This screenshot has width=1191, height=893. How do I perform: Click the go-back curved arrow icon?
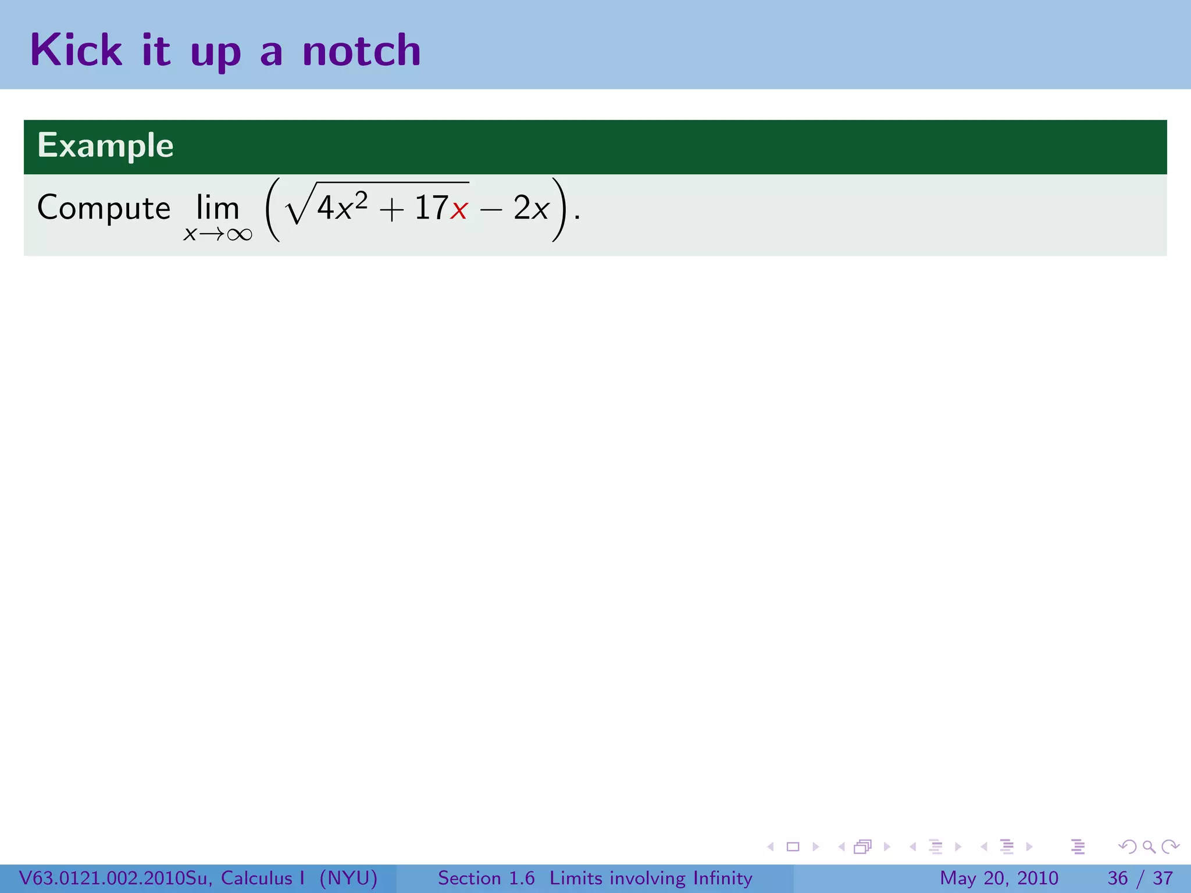(x=1128, y=847)
